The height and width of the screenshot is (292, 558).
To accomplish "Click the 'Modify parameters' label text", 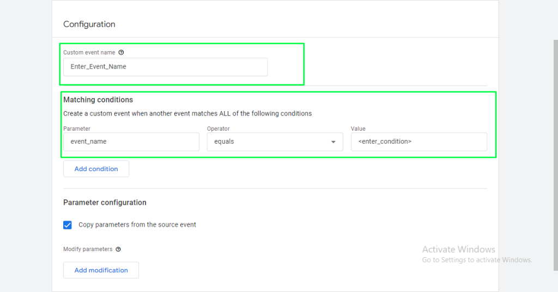I will pos(88,250).
